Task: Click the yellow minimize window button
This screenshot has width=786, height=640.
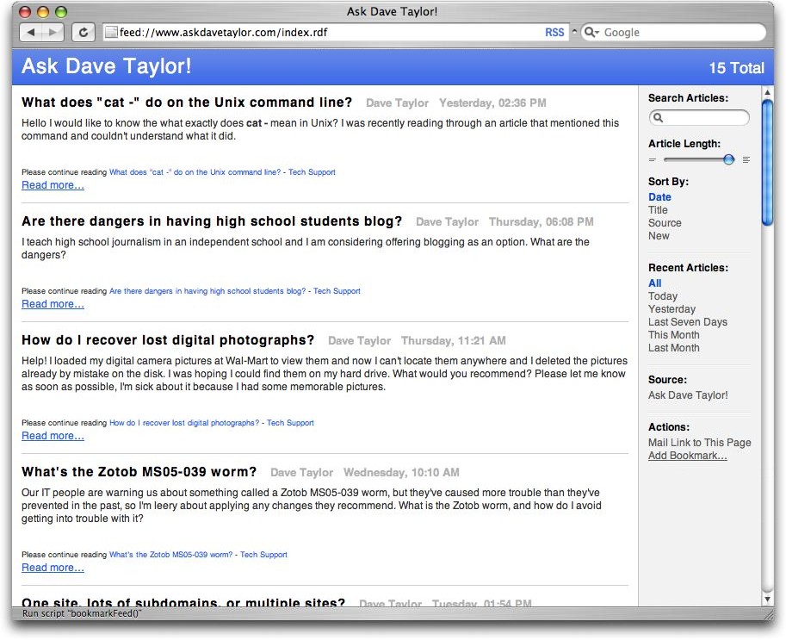Action: [43, 11]
